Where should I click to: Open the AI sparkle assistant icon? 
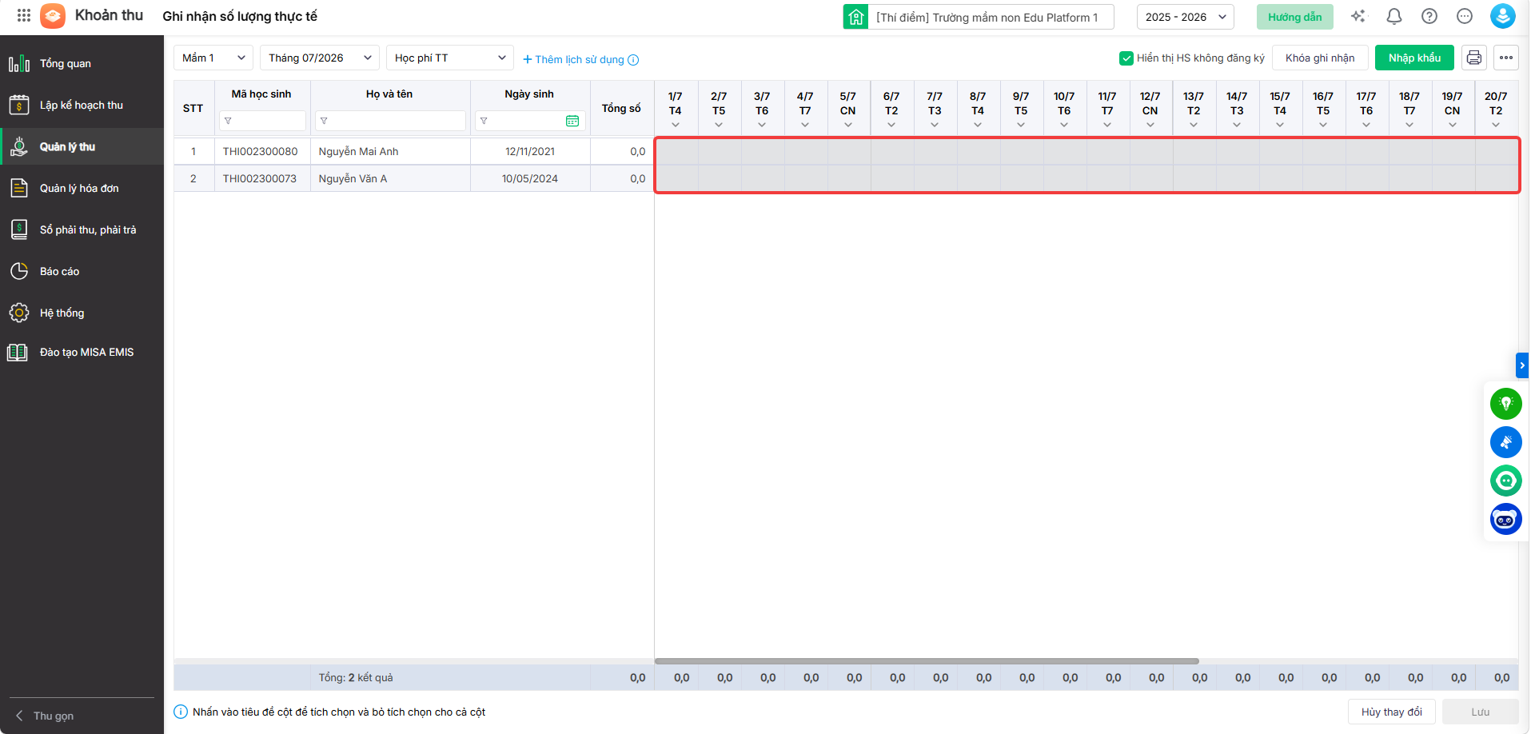1358,16
